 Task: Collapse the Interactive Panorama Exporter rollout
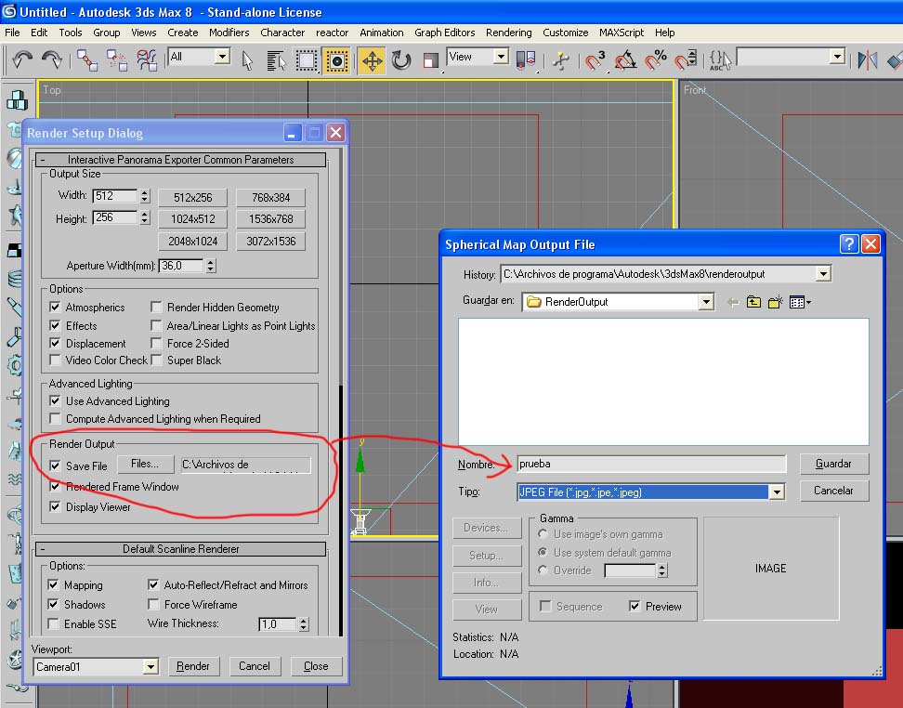[181, 160]
